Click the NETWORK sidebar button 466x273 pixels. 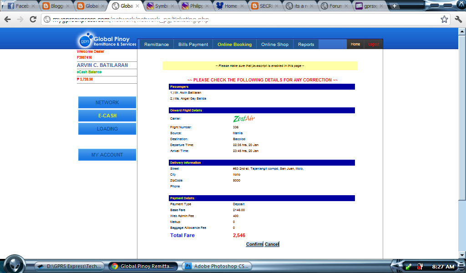click(107, 102)
